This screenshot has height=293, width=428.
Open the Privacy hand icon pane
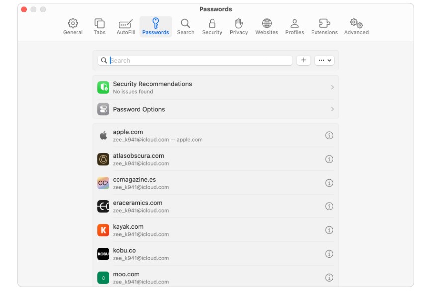239,27
